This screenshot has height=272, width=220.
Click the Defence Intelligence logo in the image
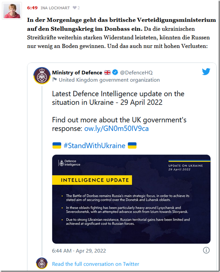coord(70,163)
